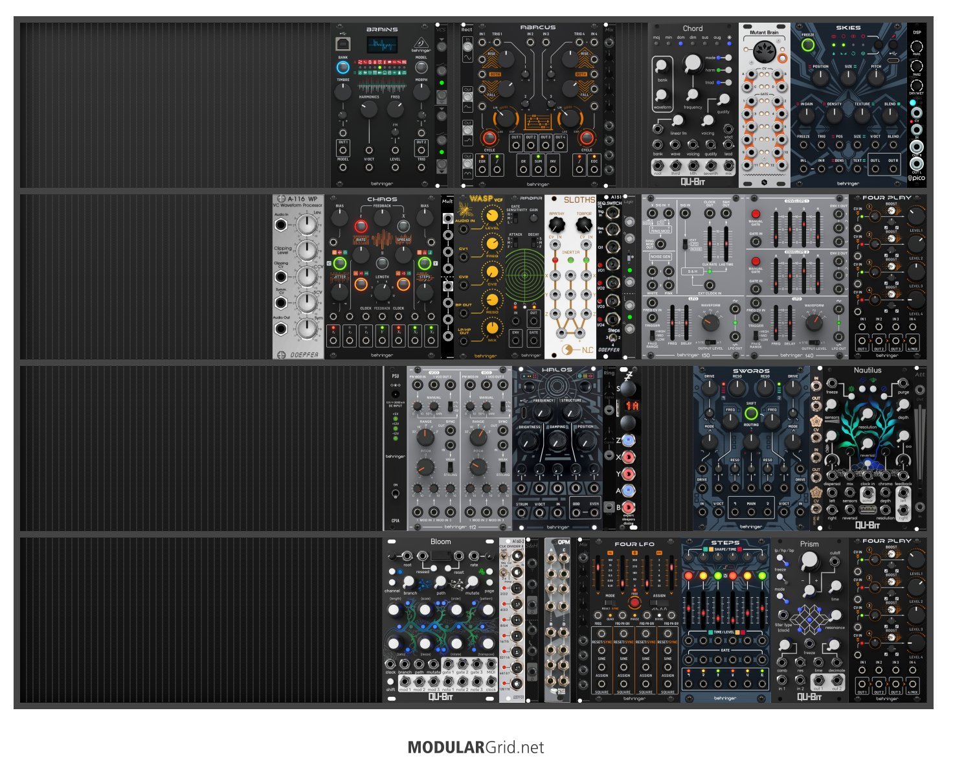The height and width of the screenshot is (761, 953).
Task: Click the SUM jack on Abacus
Action: point(538,168)
